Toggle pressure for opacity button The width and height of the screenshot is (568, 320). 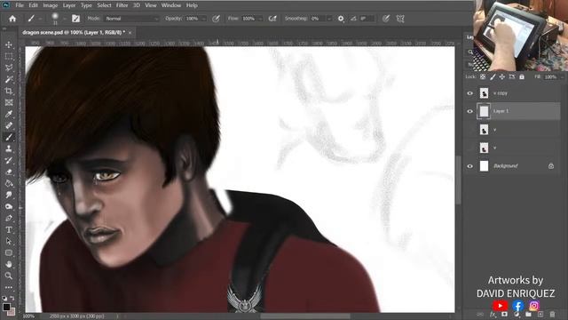tap(216, 19)
